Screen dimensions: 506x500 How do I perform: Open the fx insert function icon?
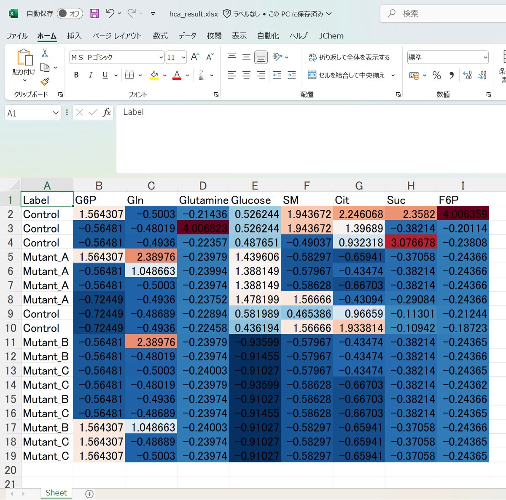coord(108,112)
